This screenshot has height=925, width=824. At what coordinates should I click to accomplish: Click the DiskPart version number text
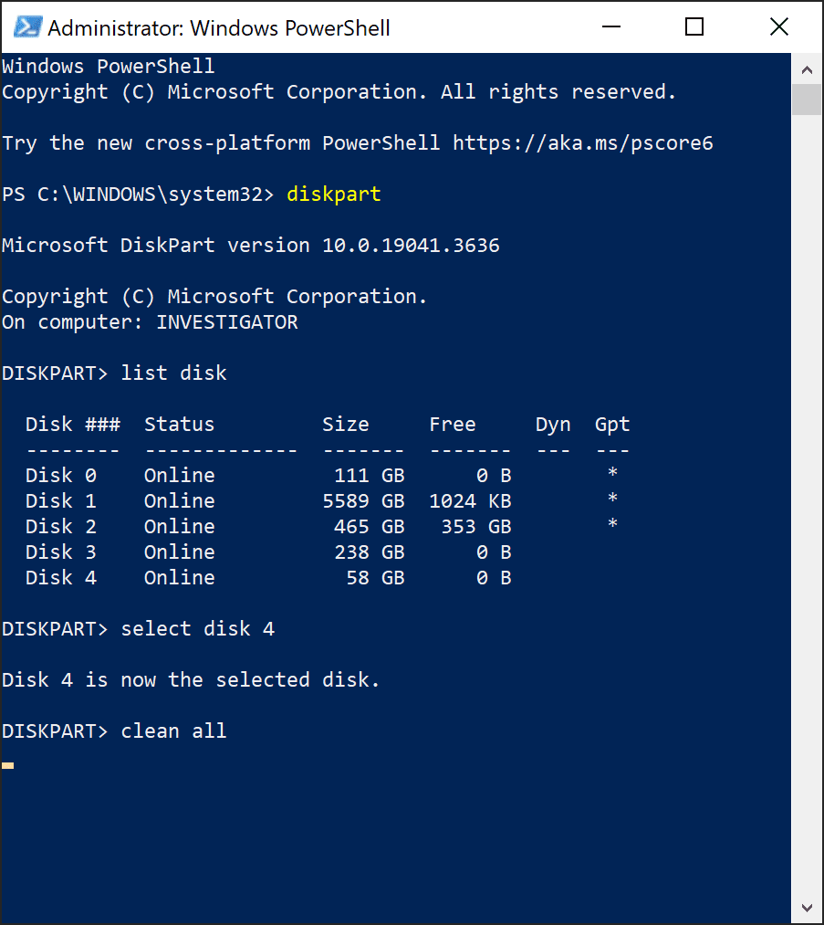coord(411,245)
